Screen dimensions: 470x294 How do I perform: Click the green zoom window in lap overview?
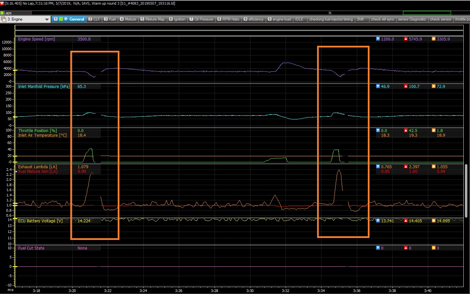point(427,13)
